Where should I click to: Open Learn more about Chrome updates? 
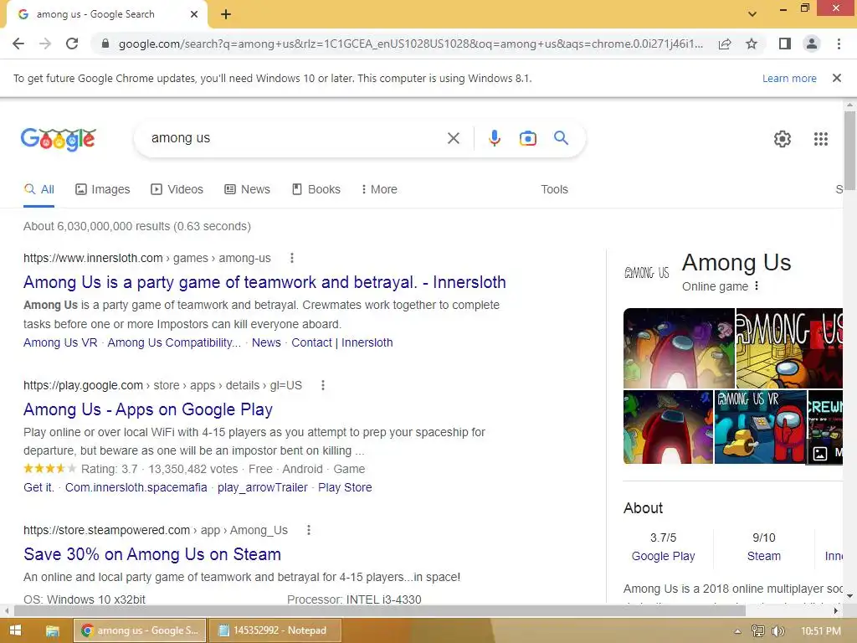[x=789, y=78]
